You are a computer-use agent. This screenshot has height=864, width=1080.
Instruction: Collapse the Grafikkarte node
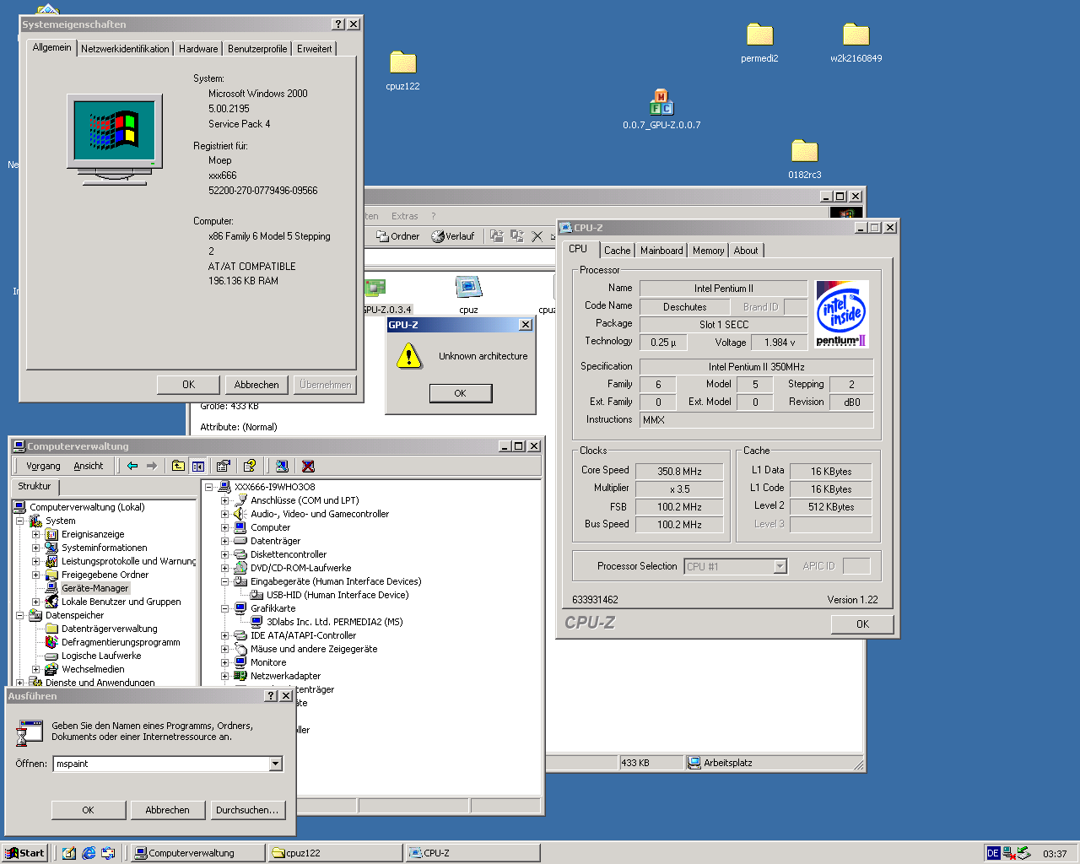(x=225, y=608)
